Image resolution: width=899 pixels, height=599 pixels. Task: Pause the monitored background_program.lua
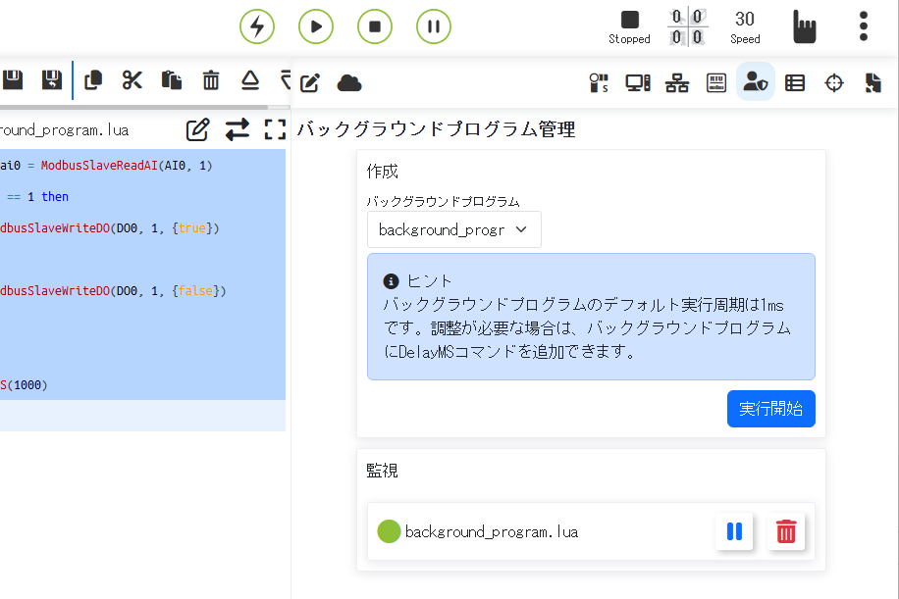tap(734, 531)
